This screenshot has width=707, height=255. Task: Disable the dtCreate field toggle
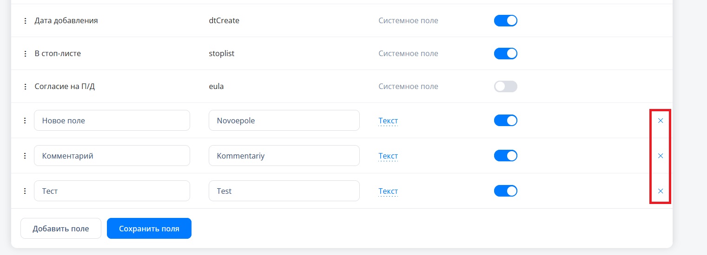pos(506,21)
